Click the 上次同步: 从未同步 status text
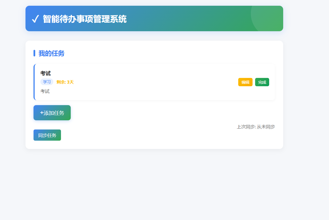The height and width of the screenshot is (220, 329). coord(256,127)
